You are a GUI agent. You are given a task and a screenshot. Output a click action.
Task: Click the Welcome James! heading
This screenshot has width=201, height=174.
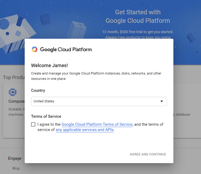(x=49, y=66)
